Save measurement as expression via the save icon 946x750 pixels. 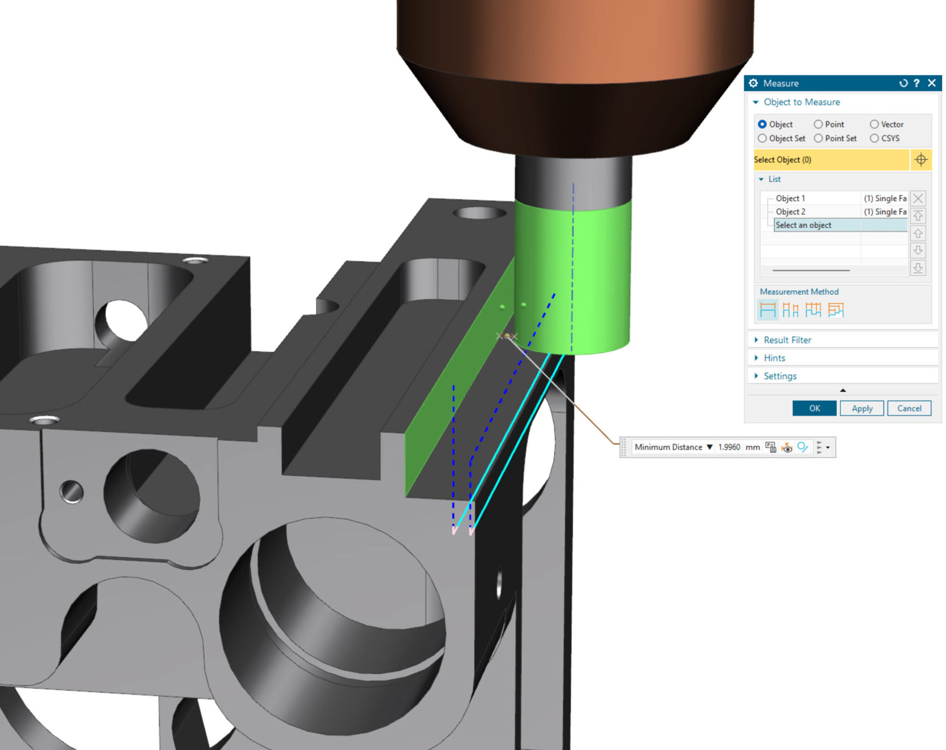click(x=771, y=447)
